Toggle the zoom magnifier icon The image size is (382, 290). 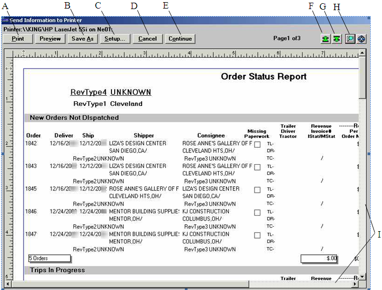(350, 39)
